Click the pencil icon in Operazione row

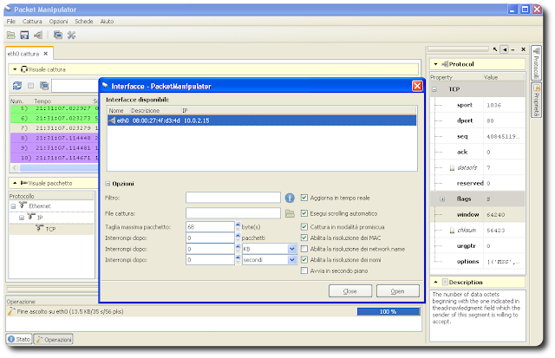[x=11, y=311]
